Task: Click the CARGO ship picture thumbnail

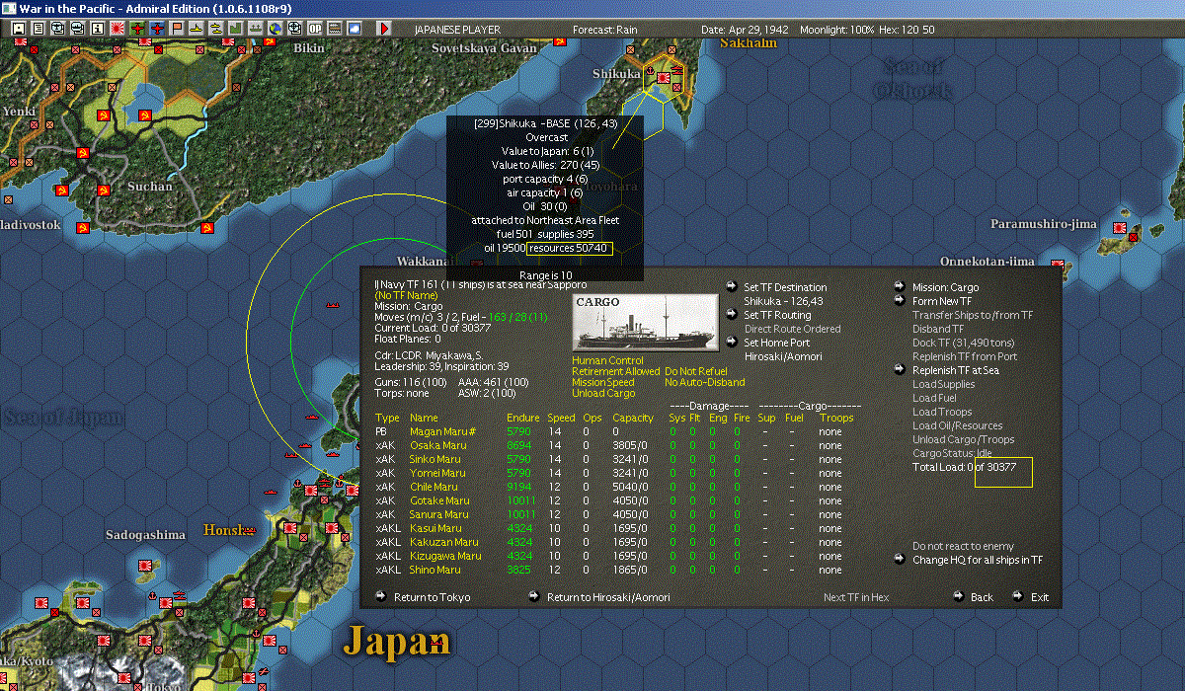Action: (x=646, y=322)
